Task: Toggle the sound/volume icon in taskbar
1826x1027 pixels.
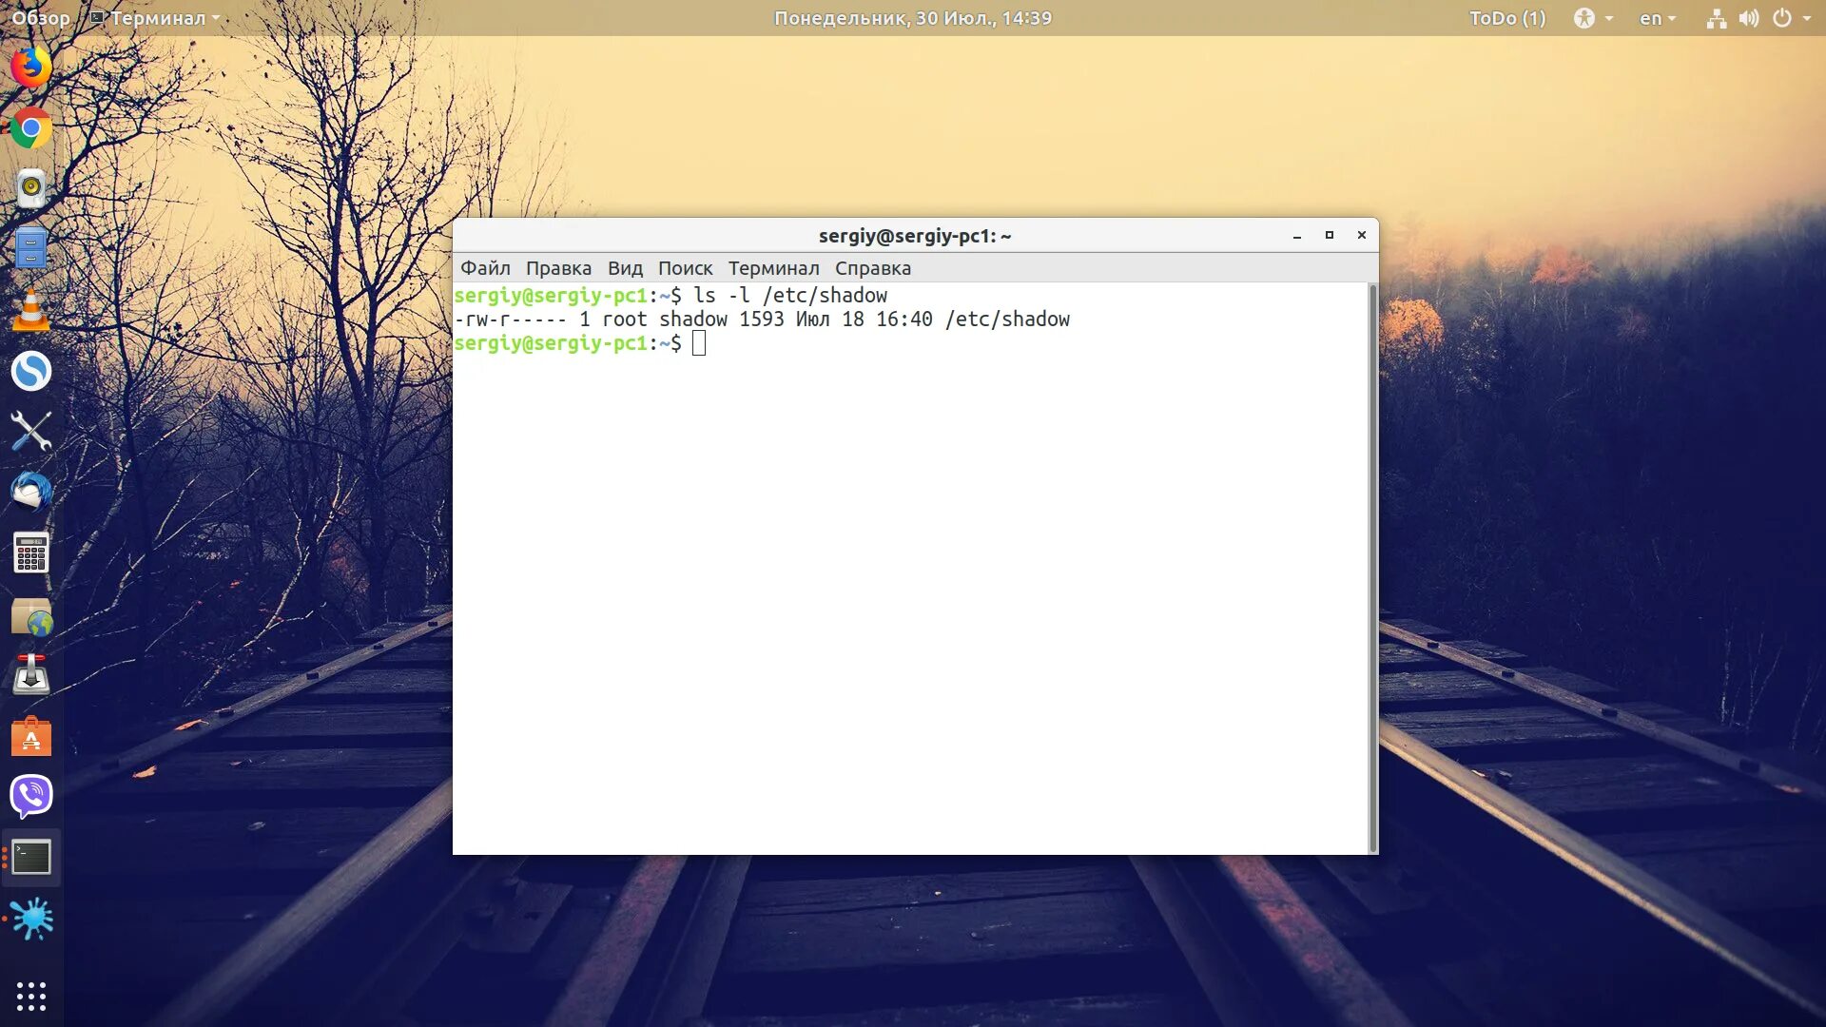Action: coord(1748,17)
